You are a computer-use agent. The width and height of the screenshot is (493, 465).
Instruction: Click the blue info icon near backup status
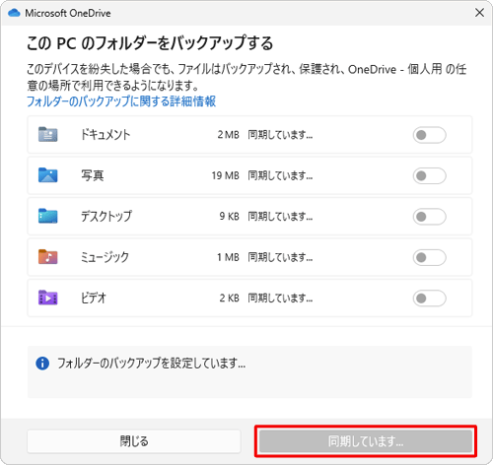click(42, 364)
